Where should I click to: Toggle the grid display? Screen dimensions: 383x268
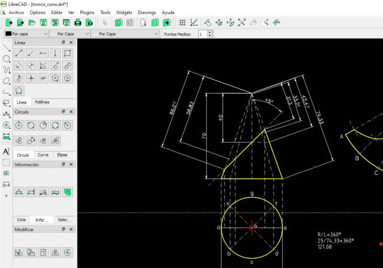pyautogui.click(x=182, y=22)
